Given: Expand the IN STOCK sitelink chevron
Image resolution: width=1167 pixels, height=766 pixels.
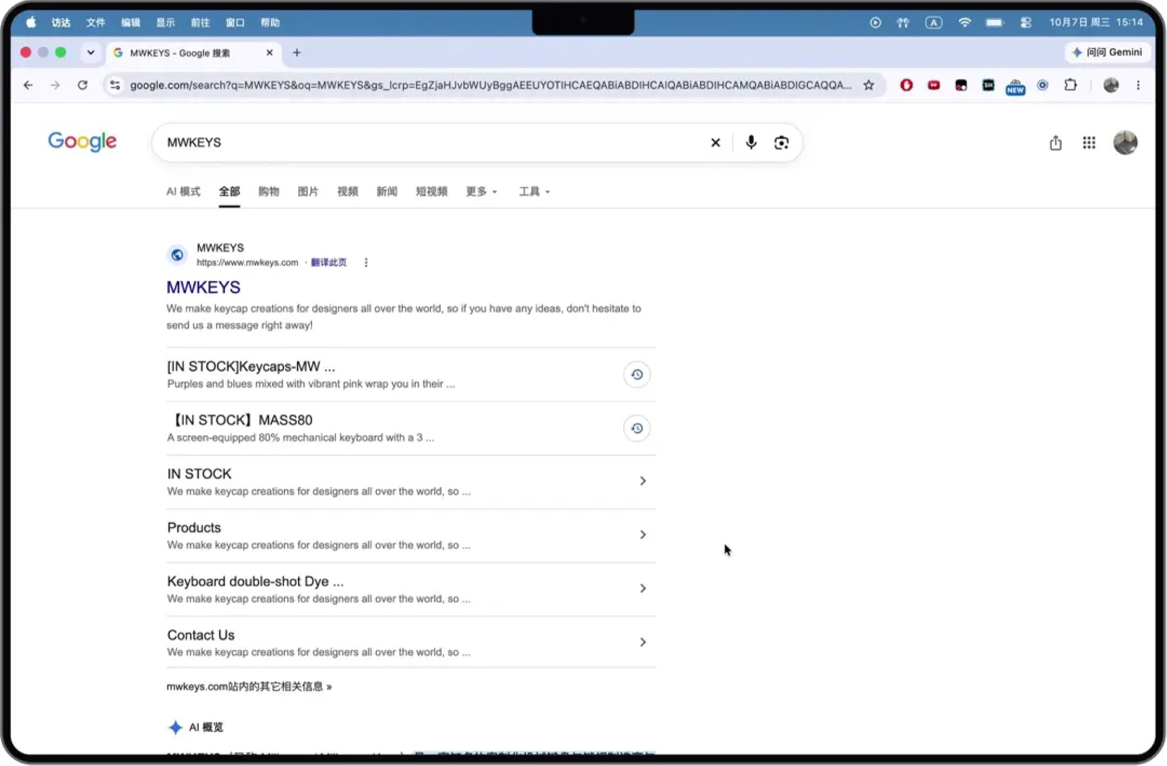Looking at the screenshot, I should (642, 481).
